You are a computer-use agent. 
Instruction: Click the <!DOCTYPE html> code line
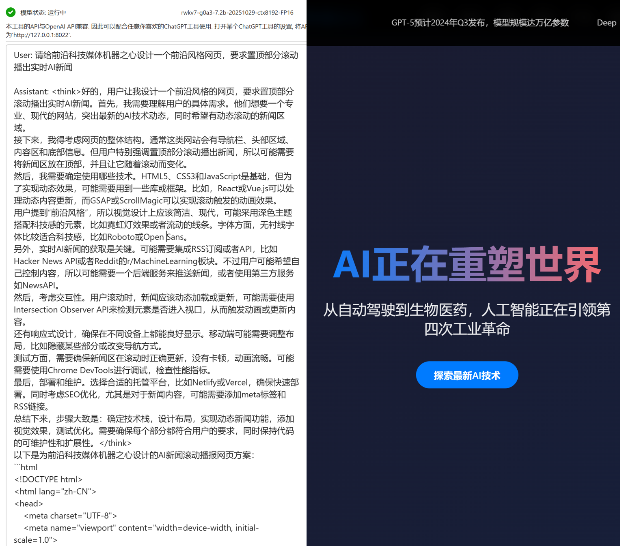pyautogui.click(x=48, y=479)
